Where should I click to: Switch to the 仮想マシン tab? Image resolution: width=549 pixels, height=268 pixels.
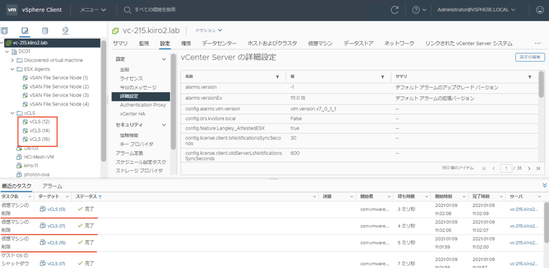pyautogui.click(x=320, y=43)
